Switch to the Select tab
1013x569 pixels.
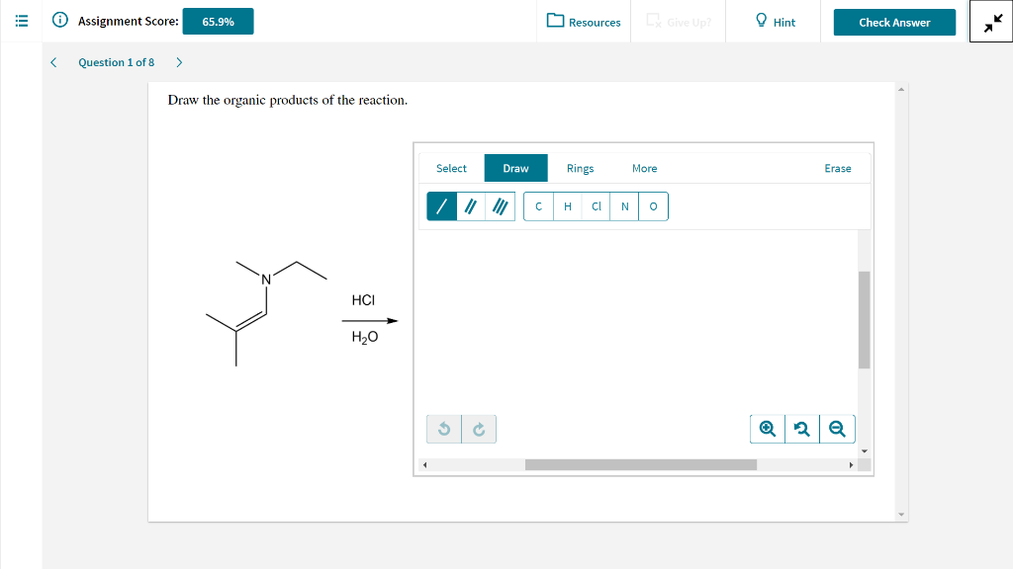tap(451, 168)
